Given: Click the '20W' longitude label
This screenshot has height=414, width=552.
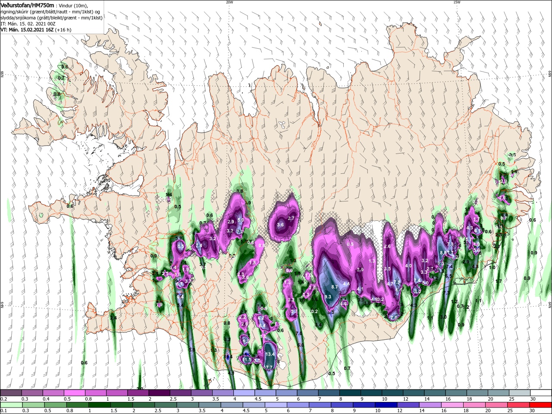Looking at the screenshot, I should pos(229,2).
